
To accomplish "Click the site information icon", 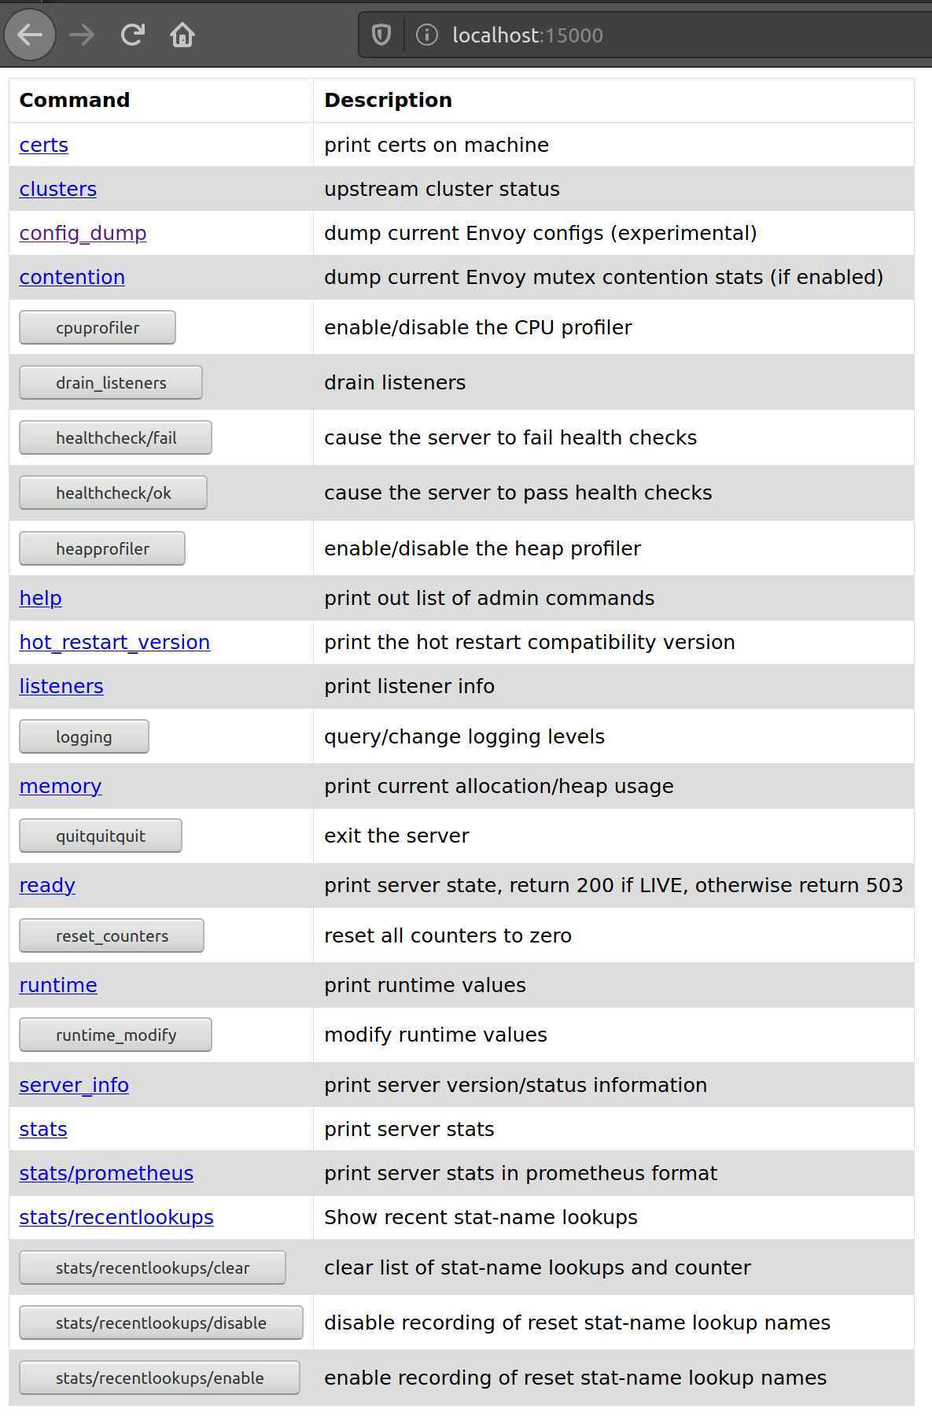I will 426,35.
